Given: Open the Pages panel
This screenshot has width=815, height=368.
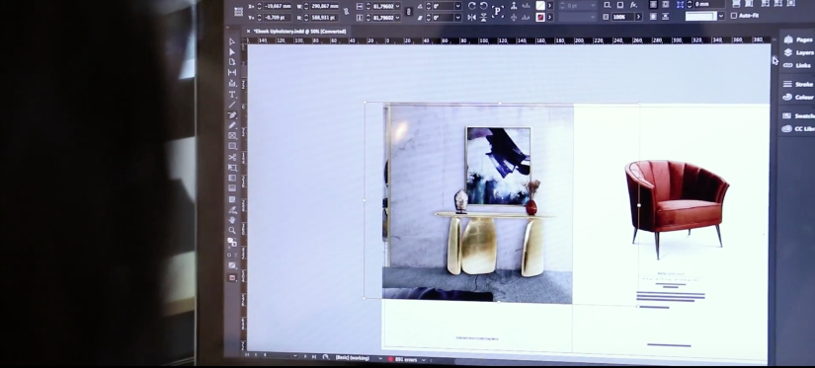Looking at the screenshot, I should tap(798, 40).
